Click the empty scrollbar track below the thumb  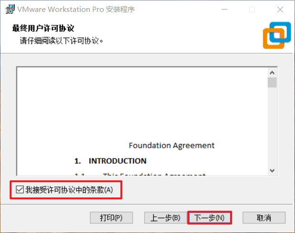272,126
